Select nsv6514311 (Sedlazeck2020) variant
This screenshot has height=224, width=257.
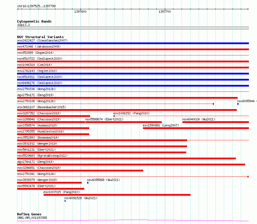40,77
